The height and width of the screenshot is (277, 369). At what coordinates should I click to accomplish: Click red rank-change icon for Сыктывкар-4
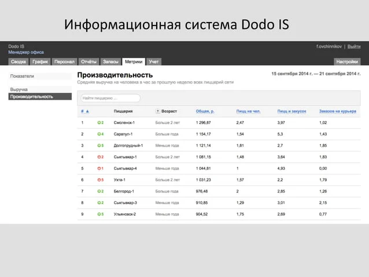tap(99, 168)
